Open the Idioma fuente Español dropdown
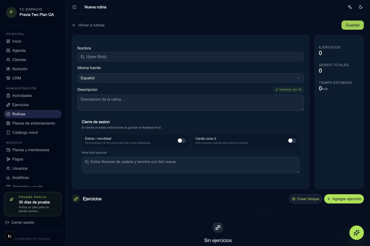Image resolution: width=370 pixels, height=246 pixels. tap(190, 78)
